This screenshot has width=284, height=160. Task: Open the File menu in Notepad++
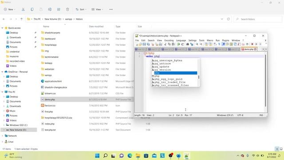tap(137, 40)
